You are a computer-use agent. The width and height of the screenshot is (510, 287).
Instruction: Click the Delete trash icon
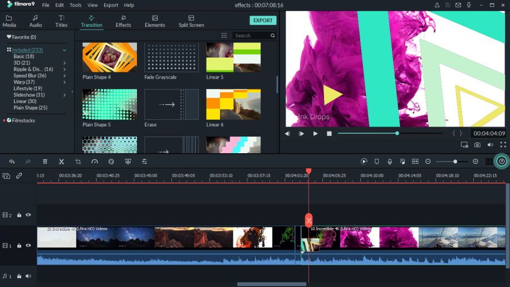coord(45,162)
